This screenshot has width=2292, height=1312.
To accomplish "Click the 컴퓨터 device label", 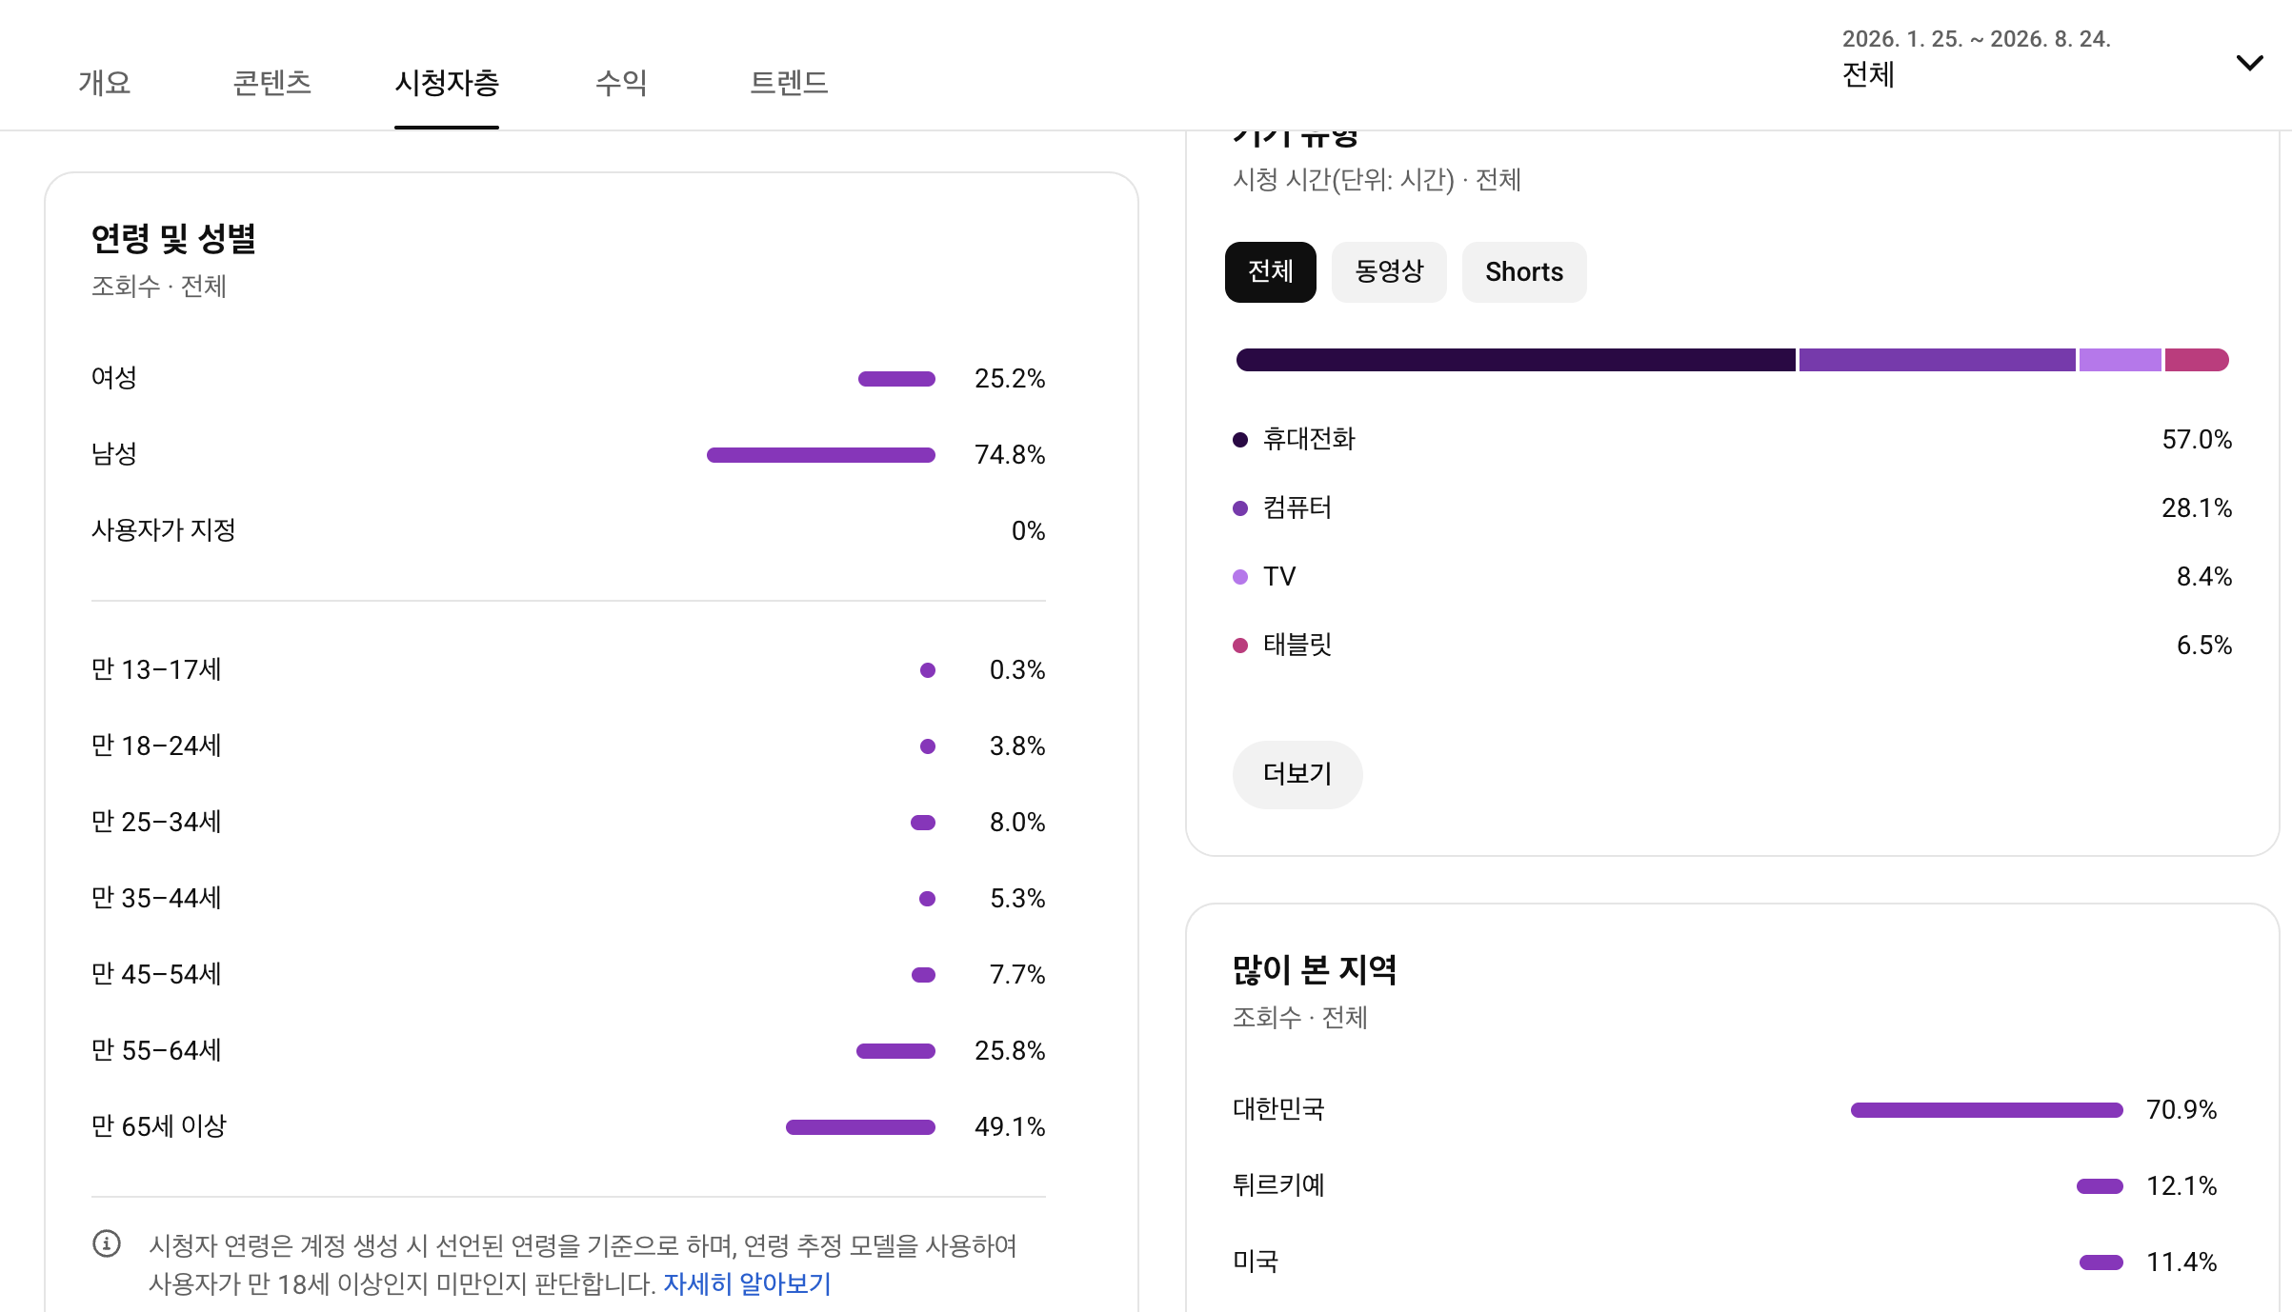I will 1297,507.
